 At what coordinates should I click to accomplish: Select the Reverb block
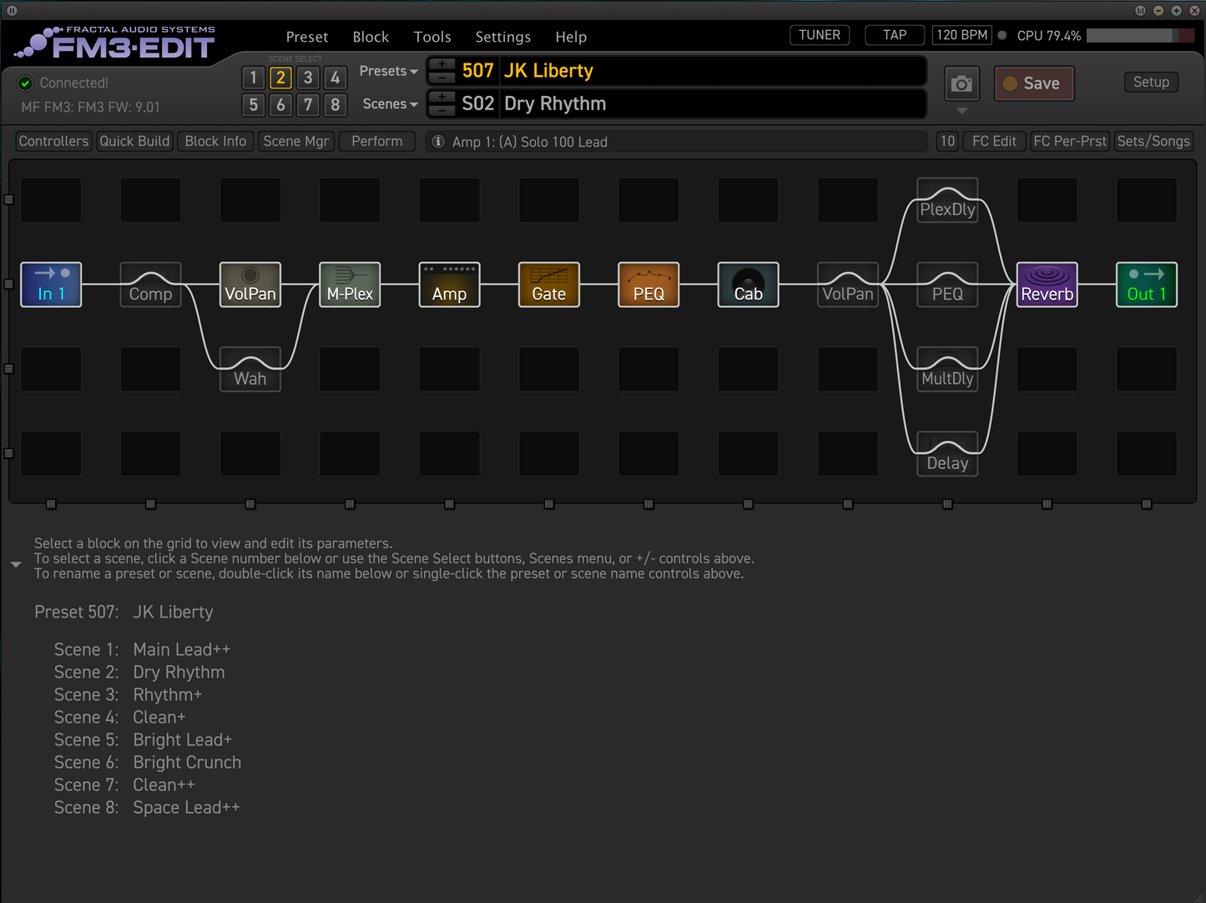pos(1047,285)
